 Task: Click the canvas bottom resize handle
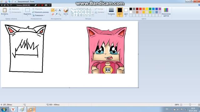[x=69, y=88]
